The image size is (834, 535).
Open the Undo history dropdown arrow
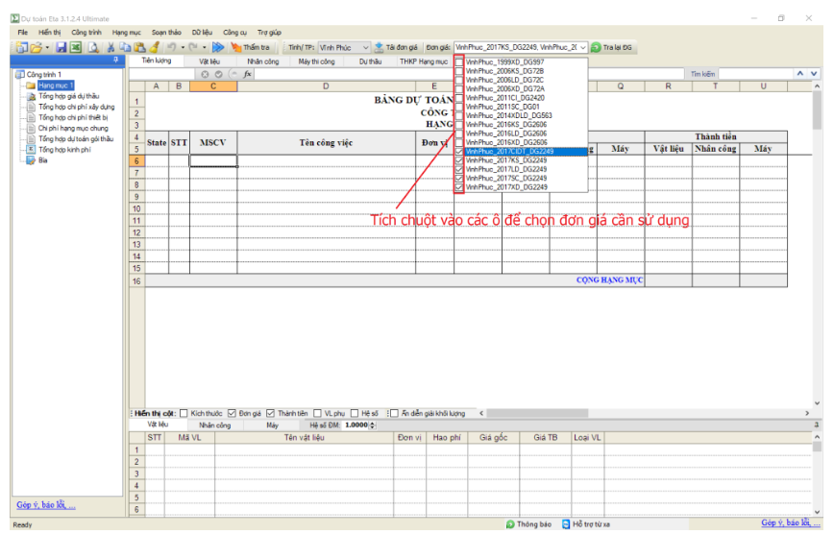point(183,47)
